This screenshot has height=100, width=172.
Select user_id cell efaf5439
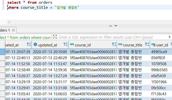point(161,76)
